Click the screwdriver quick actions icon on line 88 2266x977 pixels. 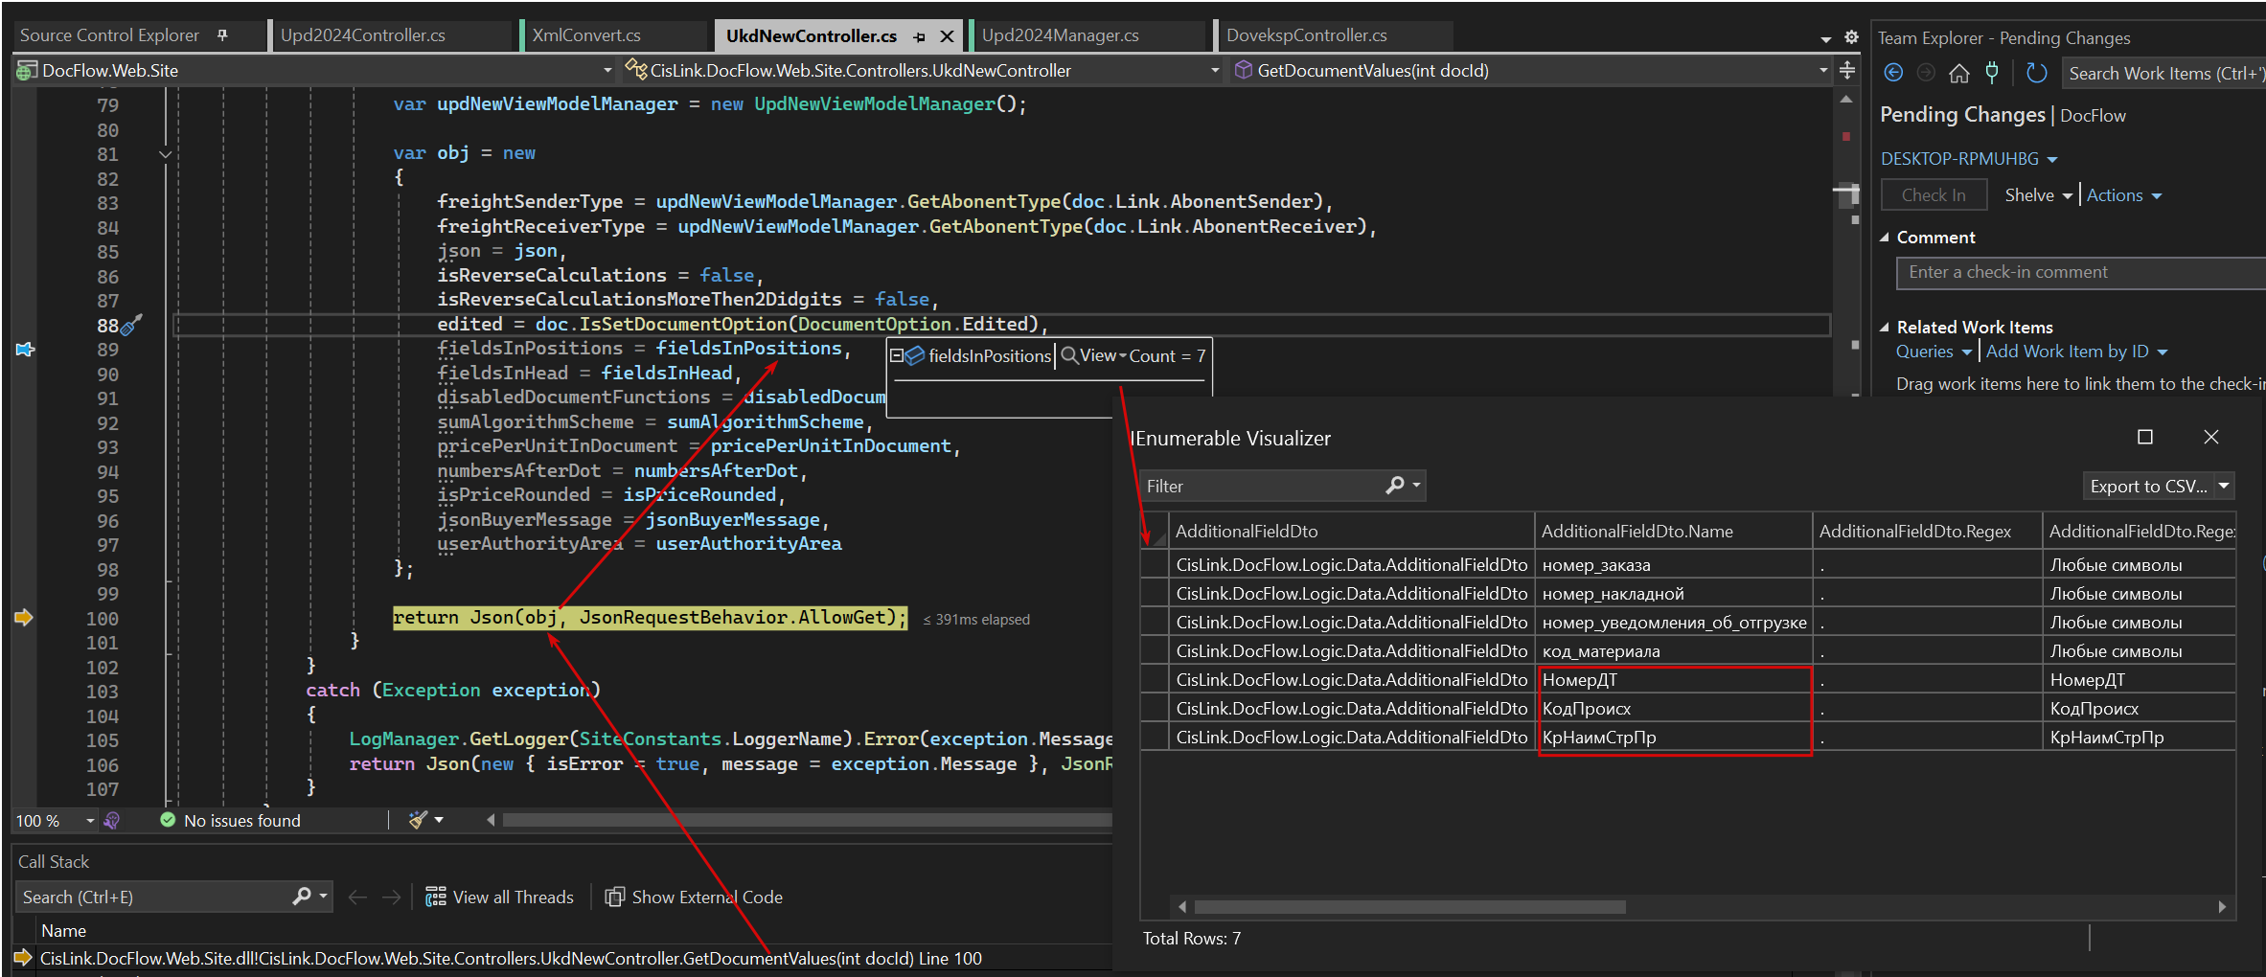point(132,325)
